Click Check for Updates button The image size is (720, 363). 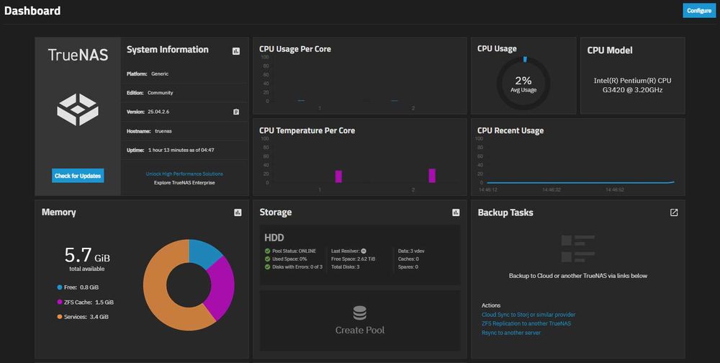point(78,176)
